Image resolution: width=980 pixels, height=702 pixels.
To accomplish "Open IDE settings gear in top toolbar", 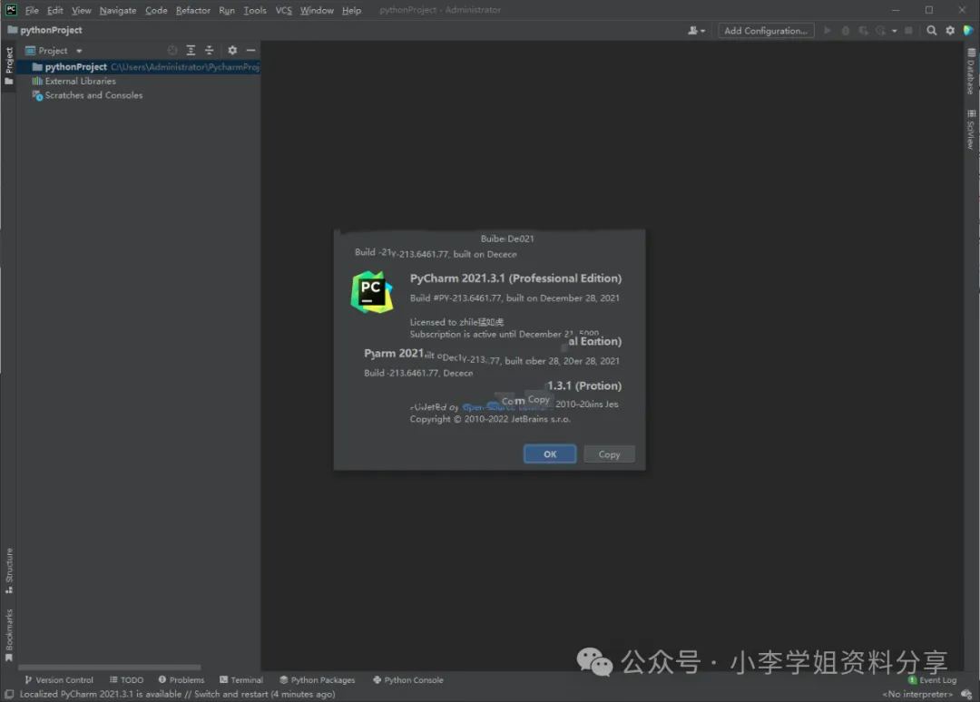I will (x=950, y=30).
